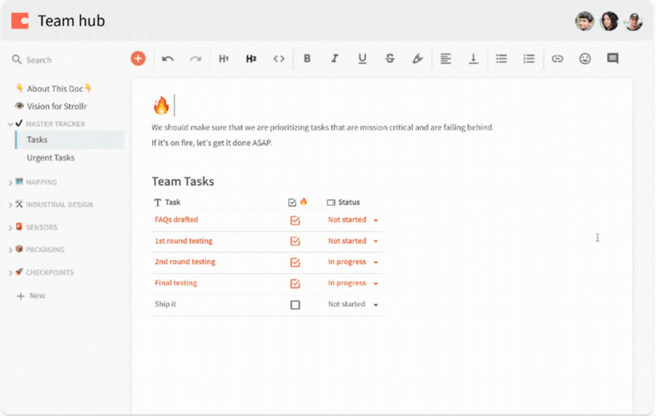Uncheck the Final testing checkbox
656x416 pixels.
[295, 283]
